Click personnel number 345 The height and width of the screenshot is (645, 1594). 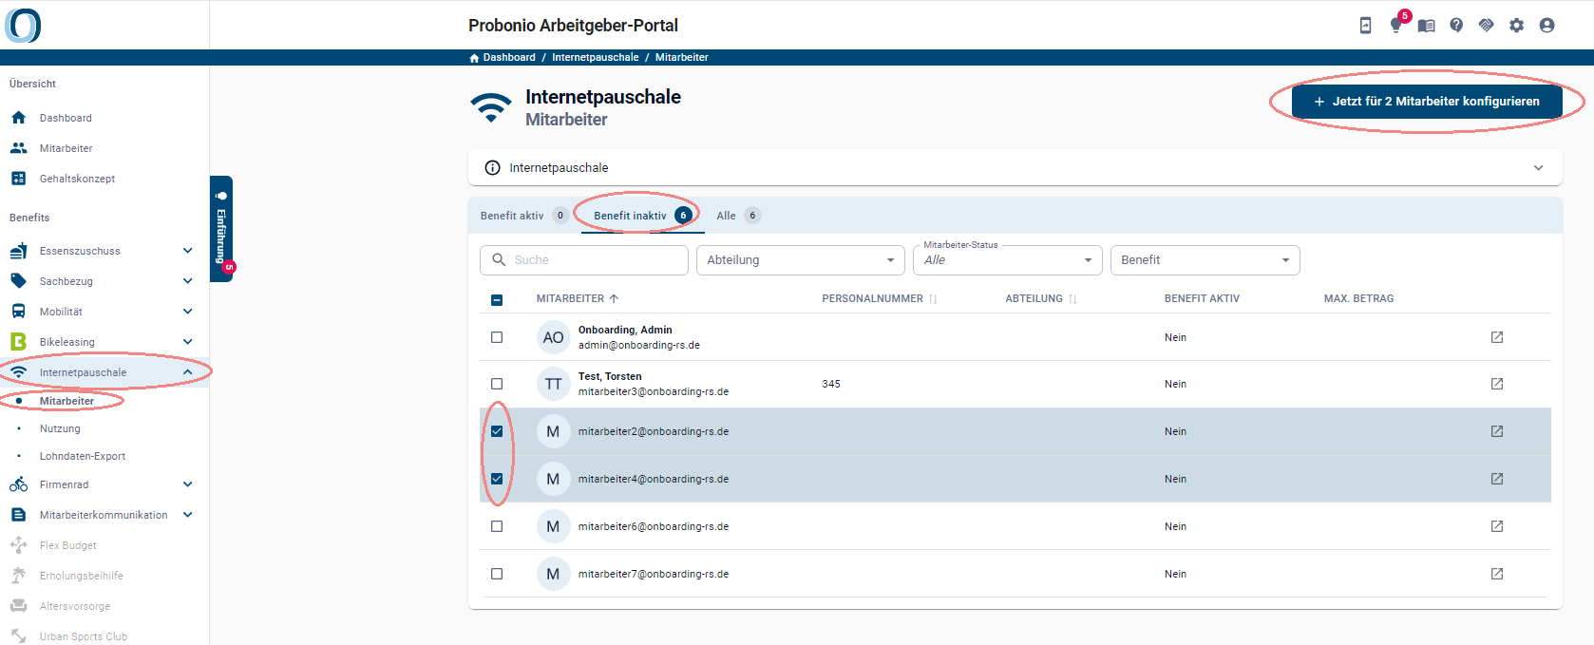[831, 384]
